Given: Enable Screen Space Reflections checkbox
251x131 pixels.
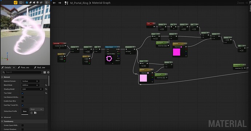Looking at the screenshot, I should (23, 125).
